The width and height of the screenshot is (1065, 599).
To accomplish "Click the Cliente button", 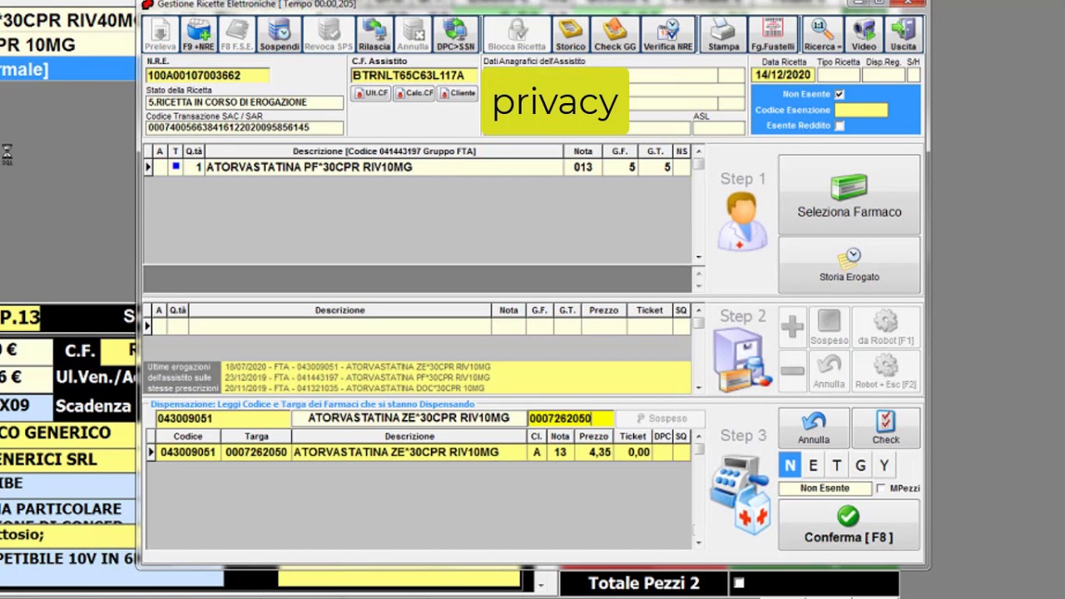I will coord(458,93).
